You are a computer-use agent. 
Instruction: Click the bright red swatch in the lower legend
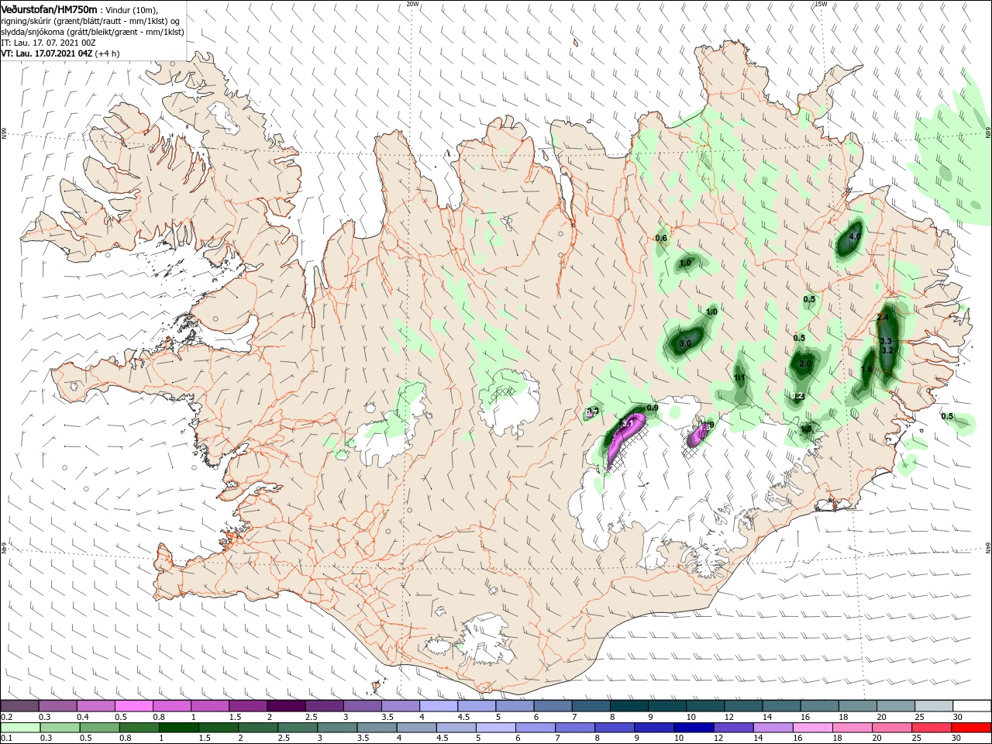pos(971,728)
